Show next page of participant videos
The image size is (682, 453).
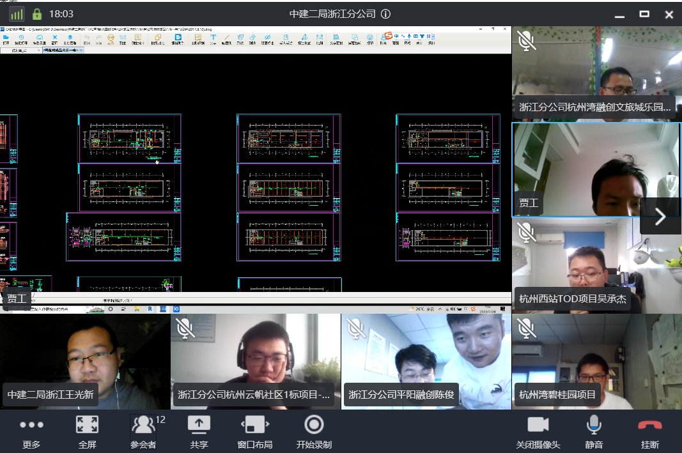point(660,216)
